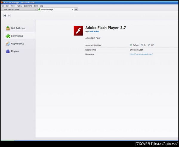Turn automatic updates Off
This screenshot has height=147, width=179.
[x=149, y=45]
